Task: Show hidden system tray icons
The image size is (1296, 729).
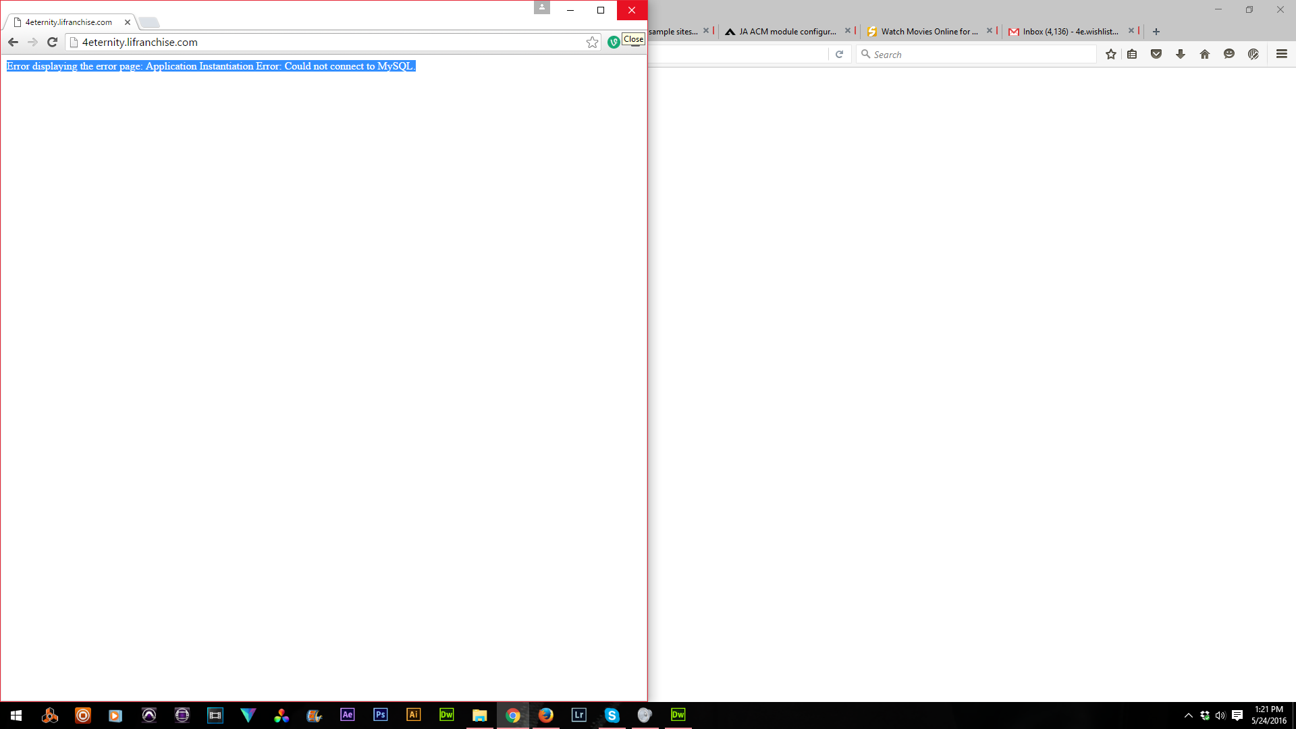Action: click(1188, 715)
